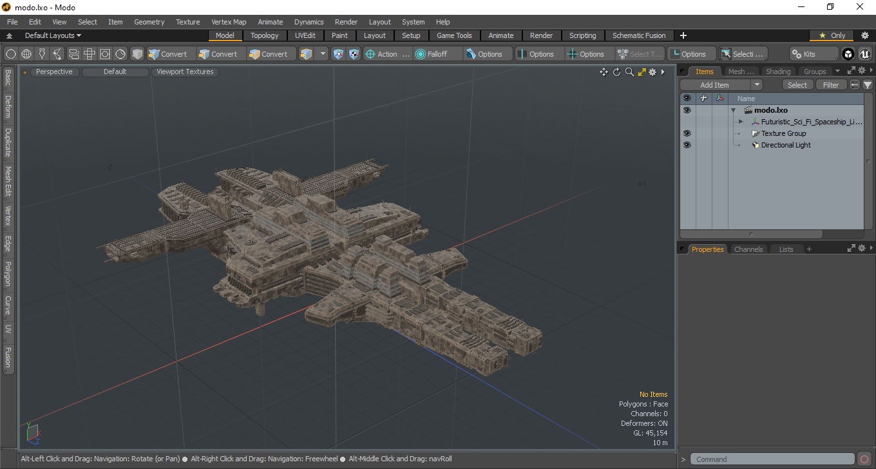Image resolution: width=876 pixels, height=469 pixels.
Task: Open the Perspective view type dropdown
Action: point(54,72)
